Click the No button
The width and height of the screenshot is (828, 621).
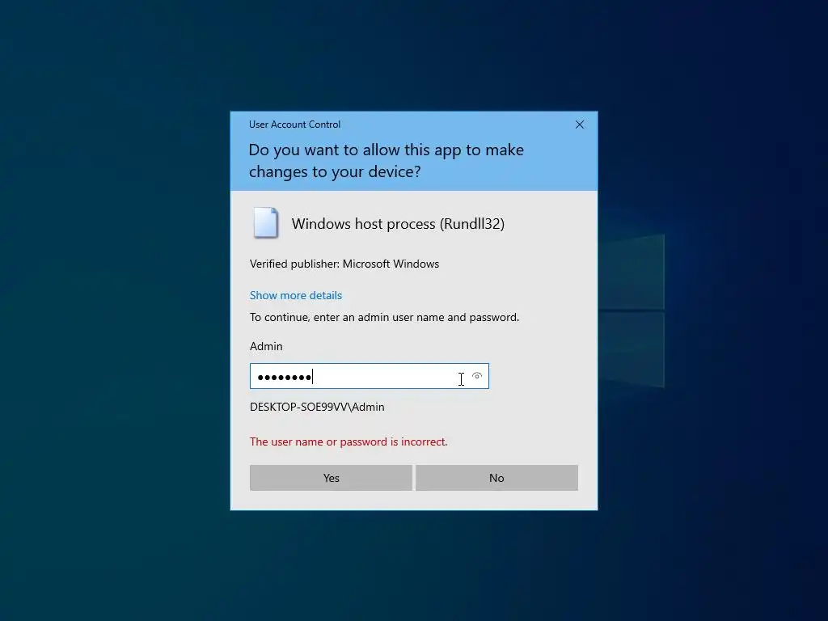tap(496, 478)
